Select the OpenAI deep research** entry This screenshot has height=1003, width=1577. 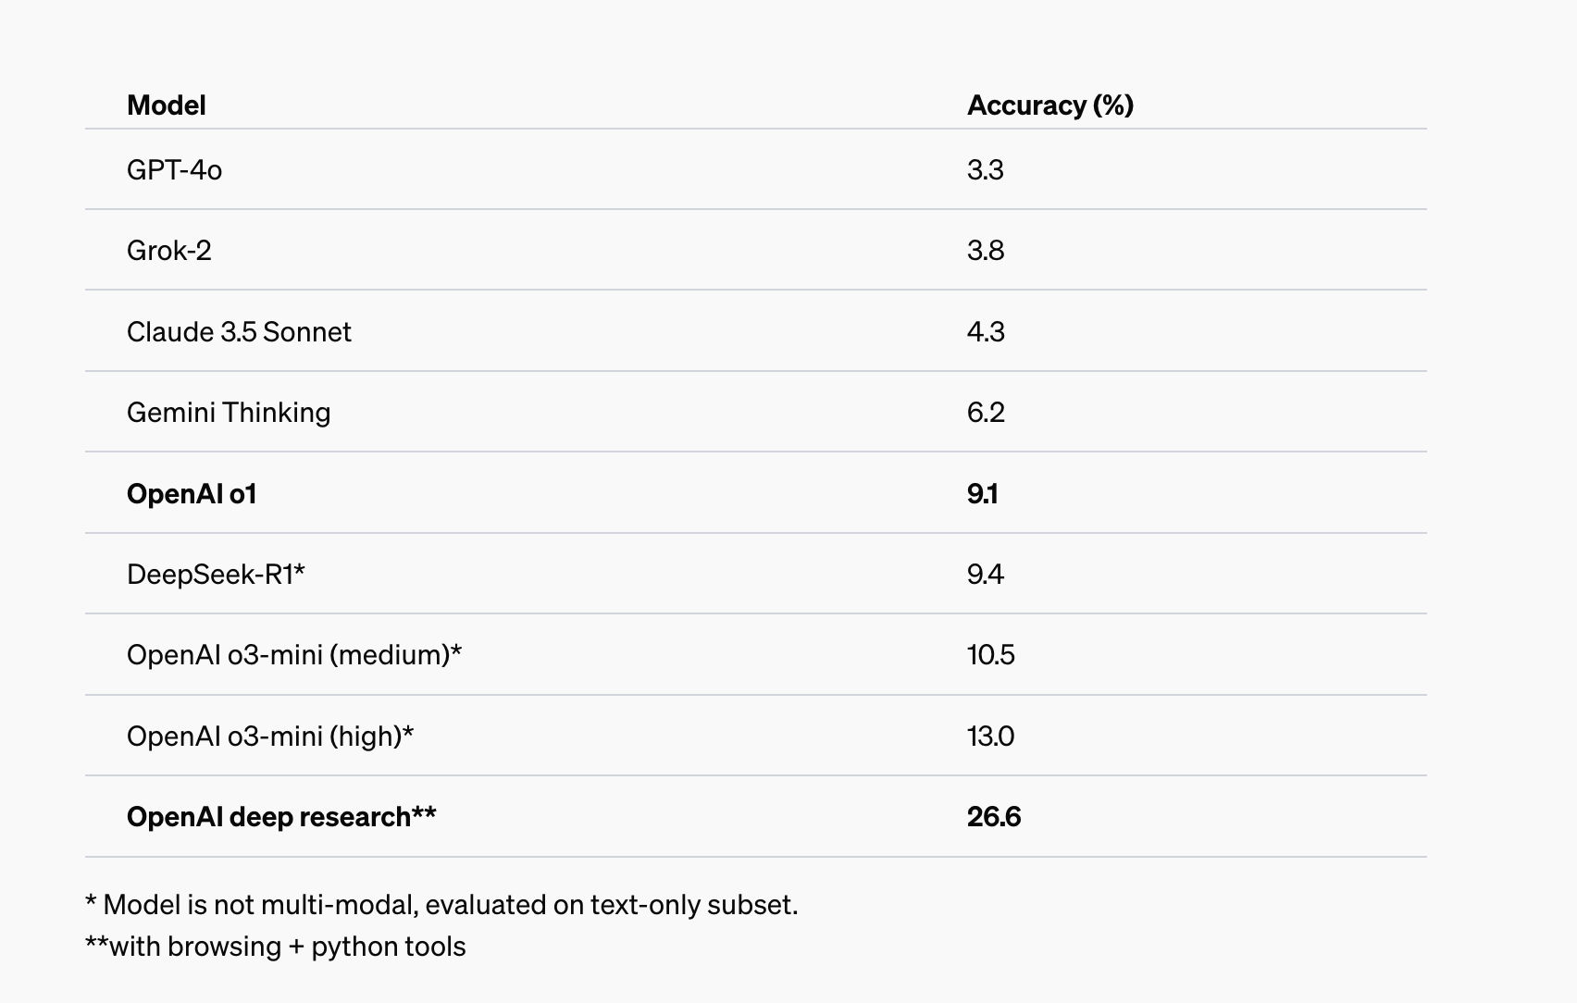click(x=281, y=817)
